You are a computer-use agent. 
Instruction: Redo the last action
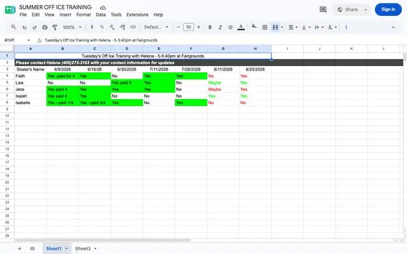tap(34, 27)
